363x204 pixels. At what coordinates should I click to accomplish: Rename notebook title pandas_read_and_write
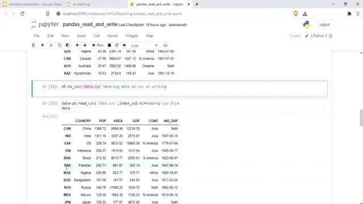tap(90, 24)
